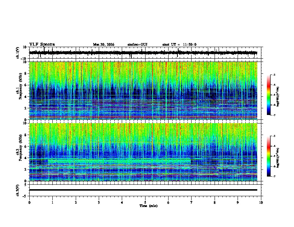294x227 pixels.
Task: Click the ch.2 spectrogram "6" kHz tick label
Action: [x=26, y=147]
